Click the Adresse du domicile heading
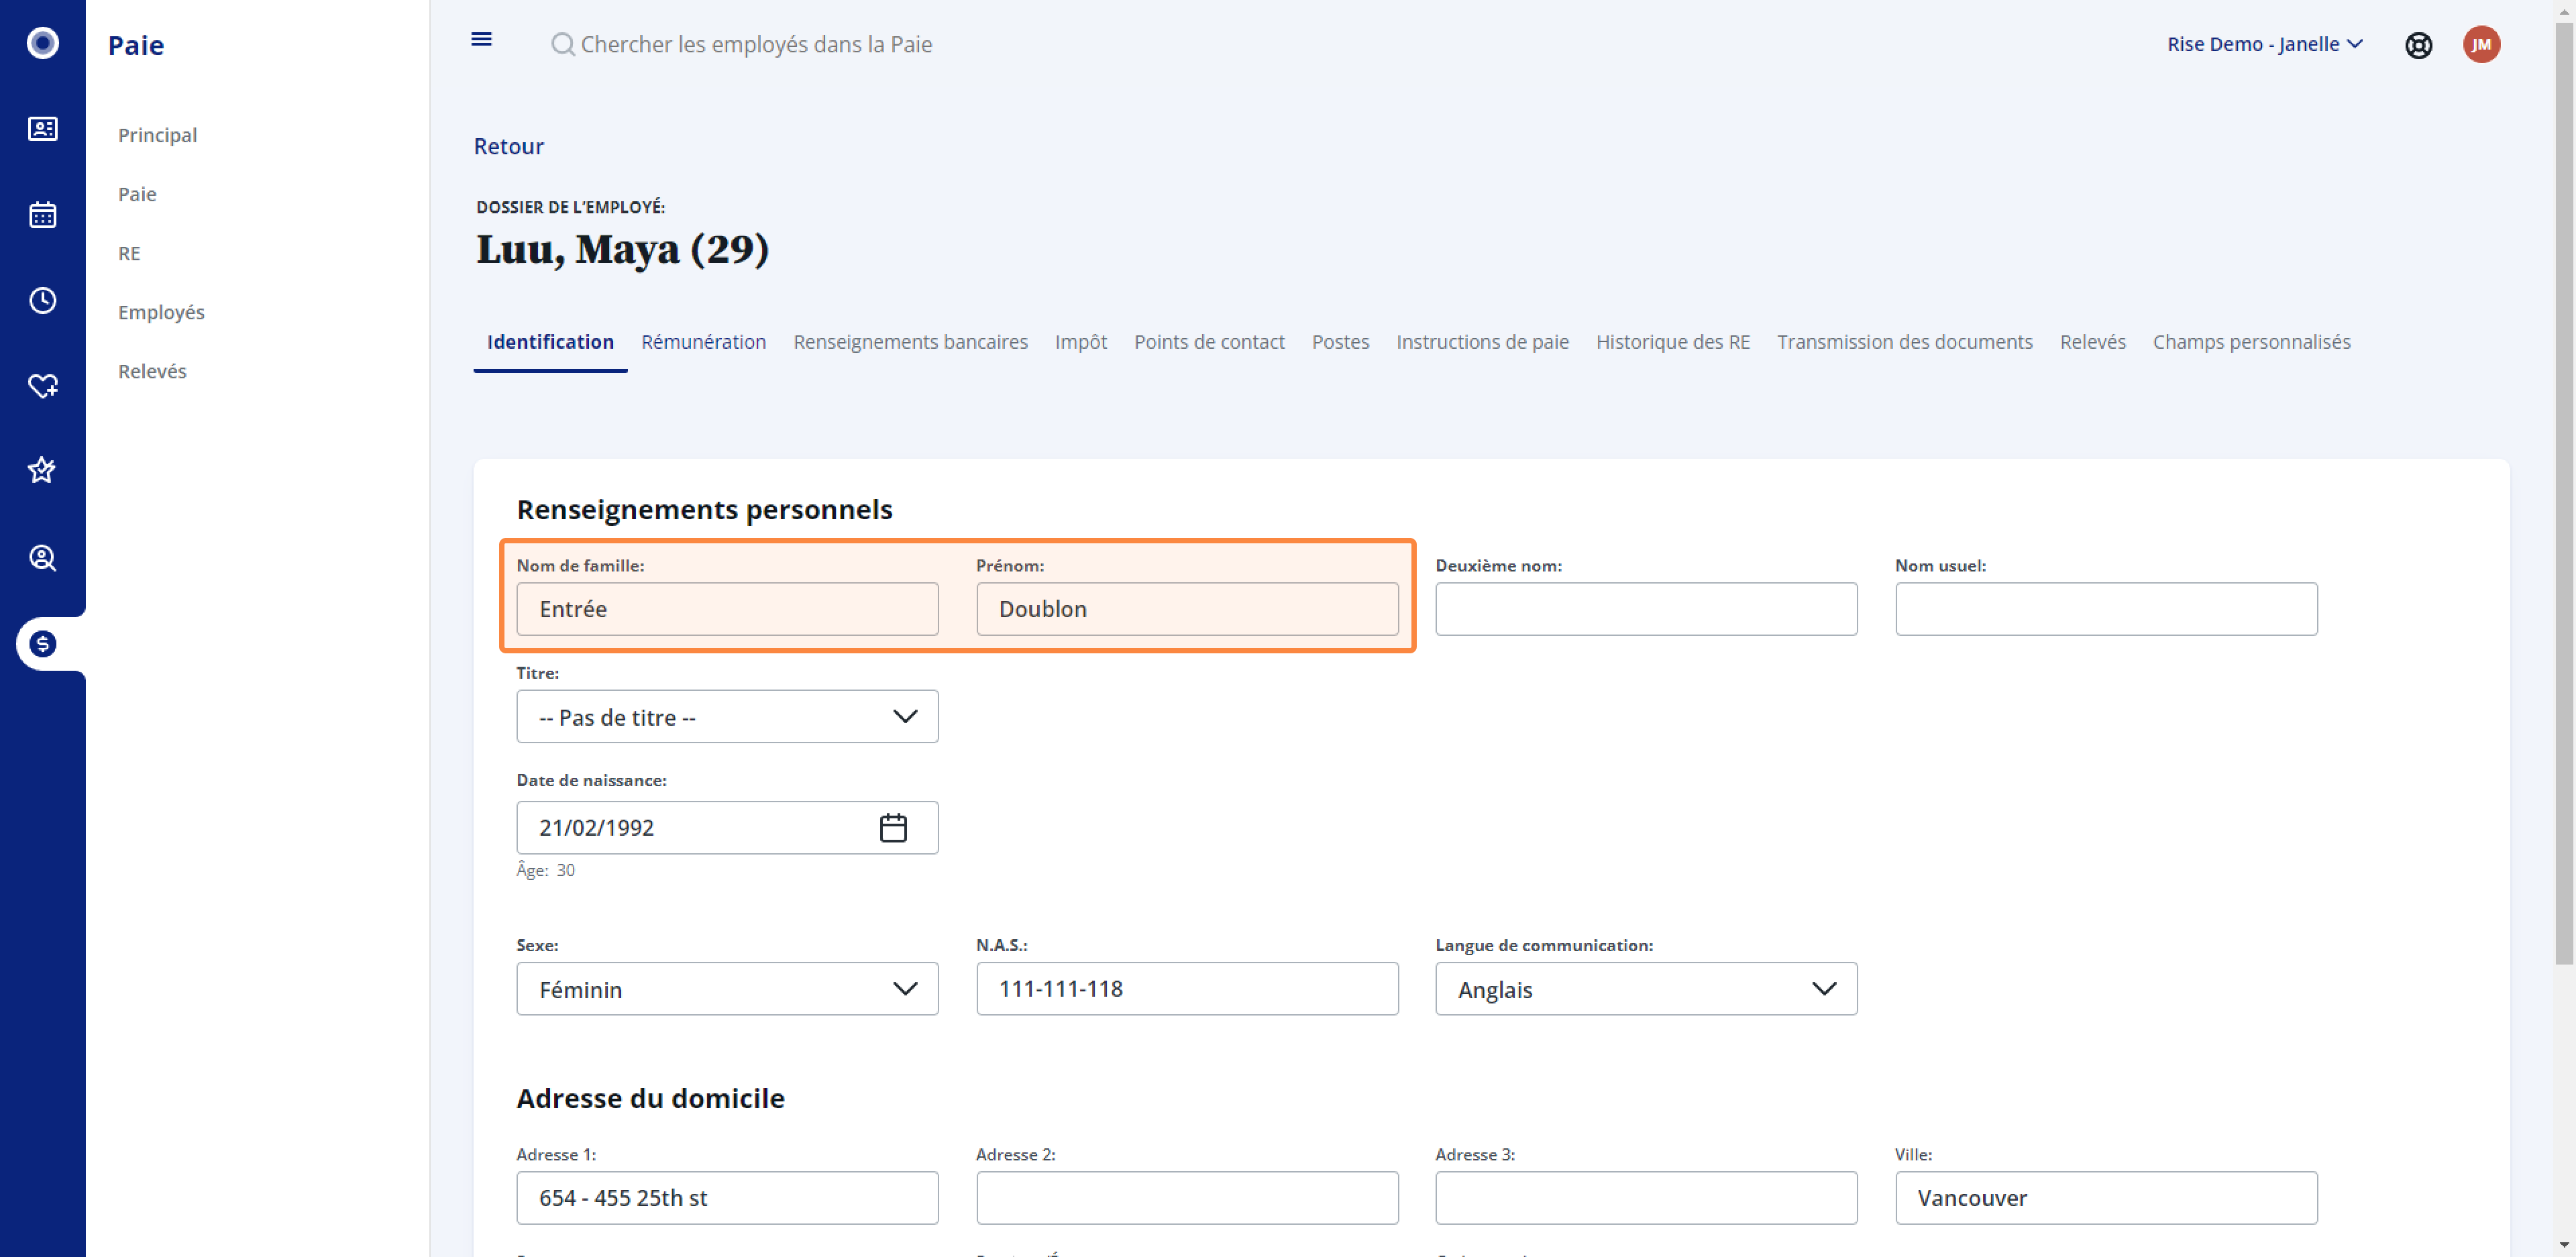2576x1257 pixels. [650, 1098]
